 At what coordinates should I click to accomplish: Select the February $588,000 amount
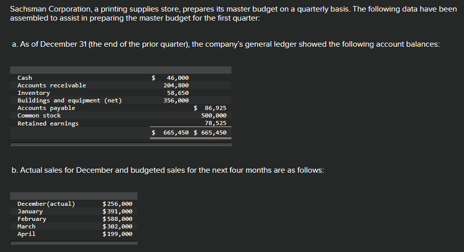tap(117, 219)
